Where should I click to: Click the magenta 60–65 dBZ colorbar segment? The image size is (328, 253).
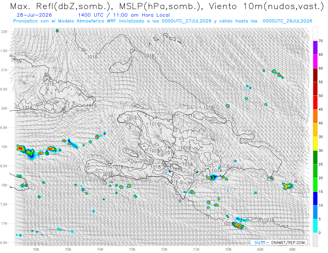[x=315, y=61]
